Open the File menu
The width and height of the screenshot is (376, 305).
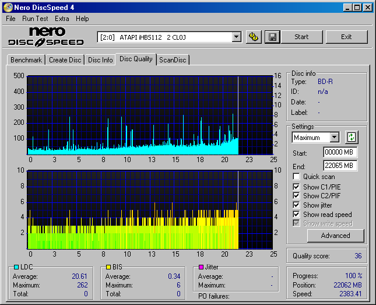pos(10,19)
